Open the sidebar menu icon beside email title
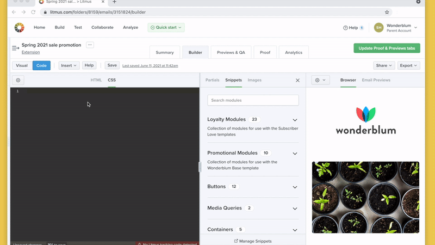Image resolution: width=435 pixels, height=245 pixels. tap(16, 48)
